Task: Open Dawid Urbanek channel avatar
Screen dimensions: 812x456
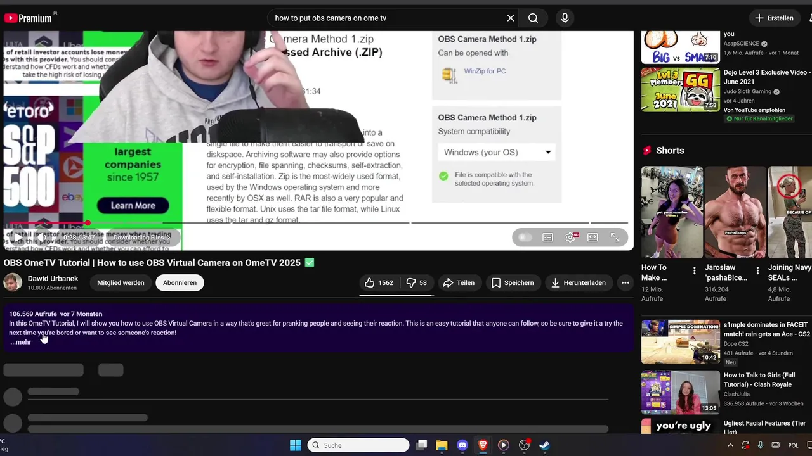Action: coord(13,282)
